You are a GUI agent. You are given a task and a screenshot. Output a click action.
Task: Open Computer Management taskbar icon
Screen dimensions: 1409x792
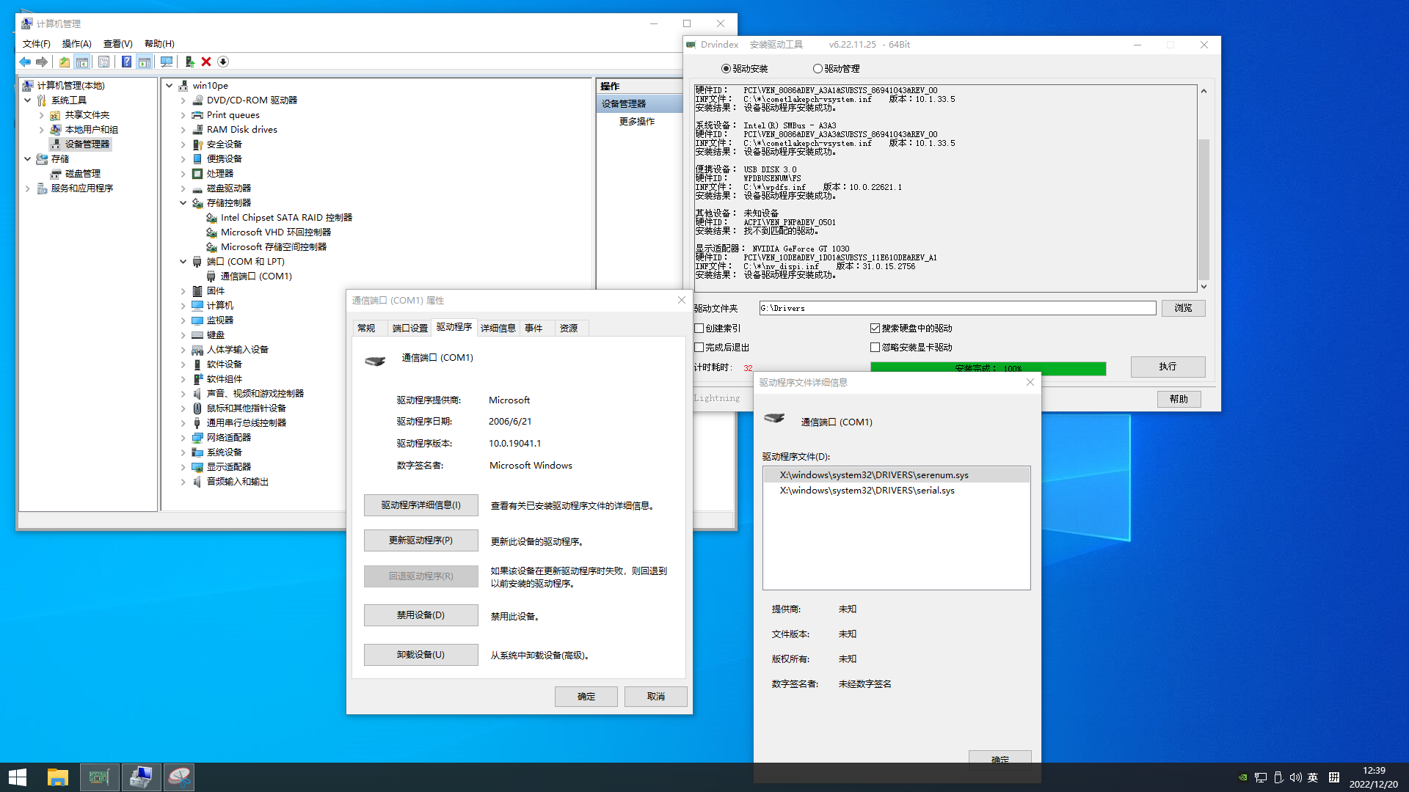coord(141,777)
